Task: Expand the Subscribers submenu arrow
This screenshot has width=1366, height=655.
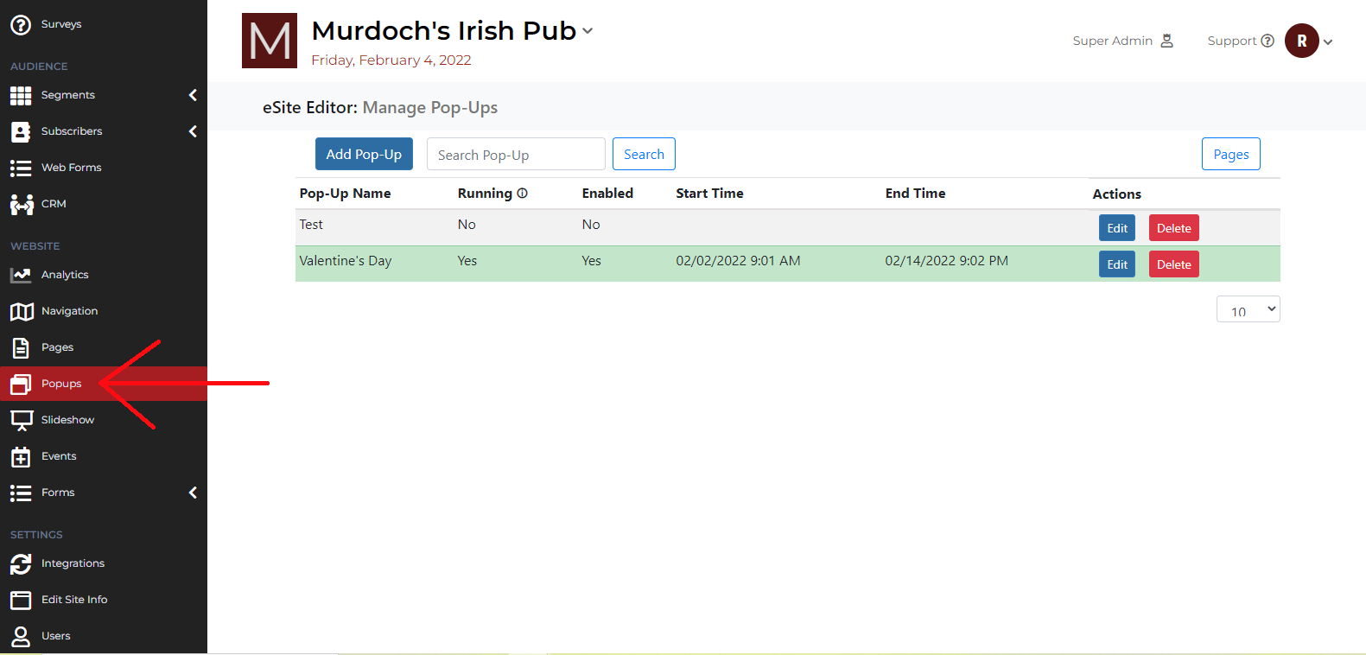Action: tap(193, 131)
